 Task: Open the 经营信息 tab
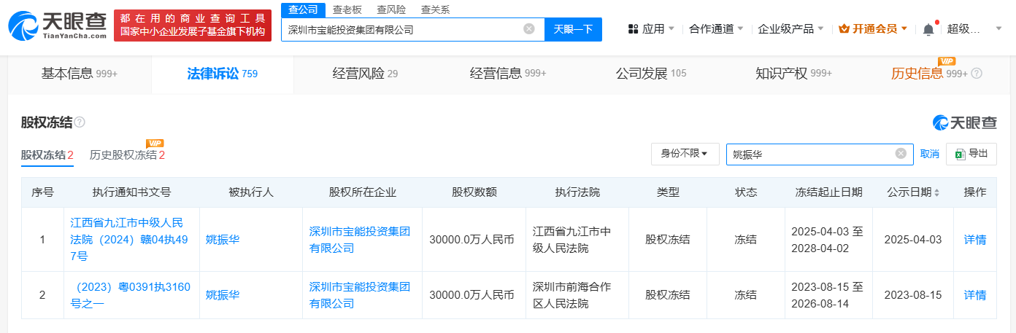pyautogui.click(x=508, y=74)
